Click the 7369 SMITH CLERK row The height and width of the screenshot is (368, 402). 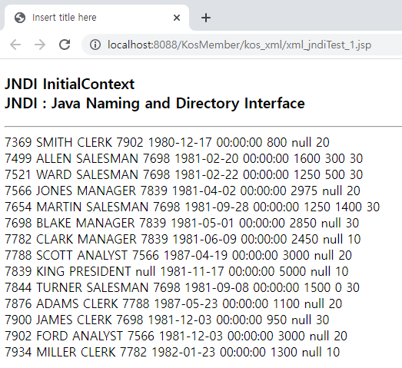[167, 142]
